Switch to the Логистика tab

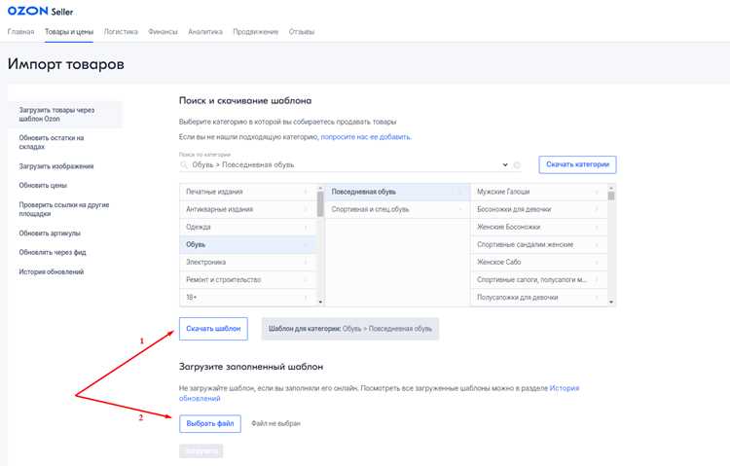tap(121, 32)
